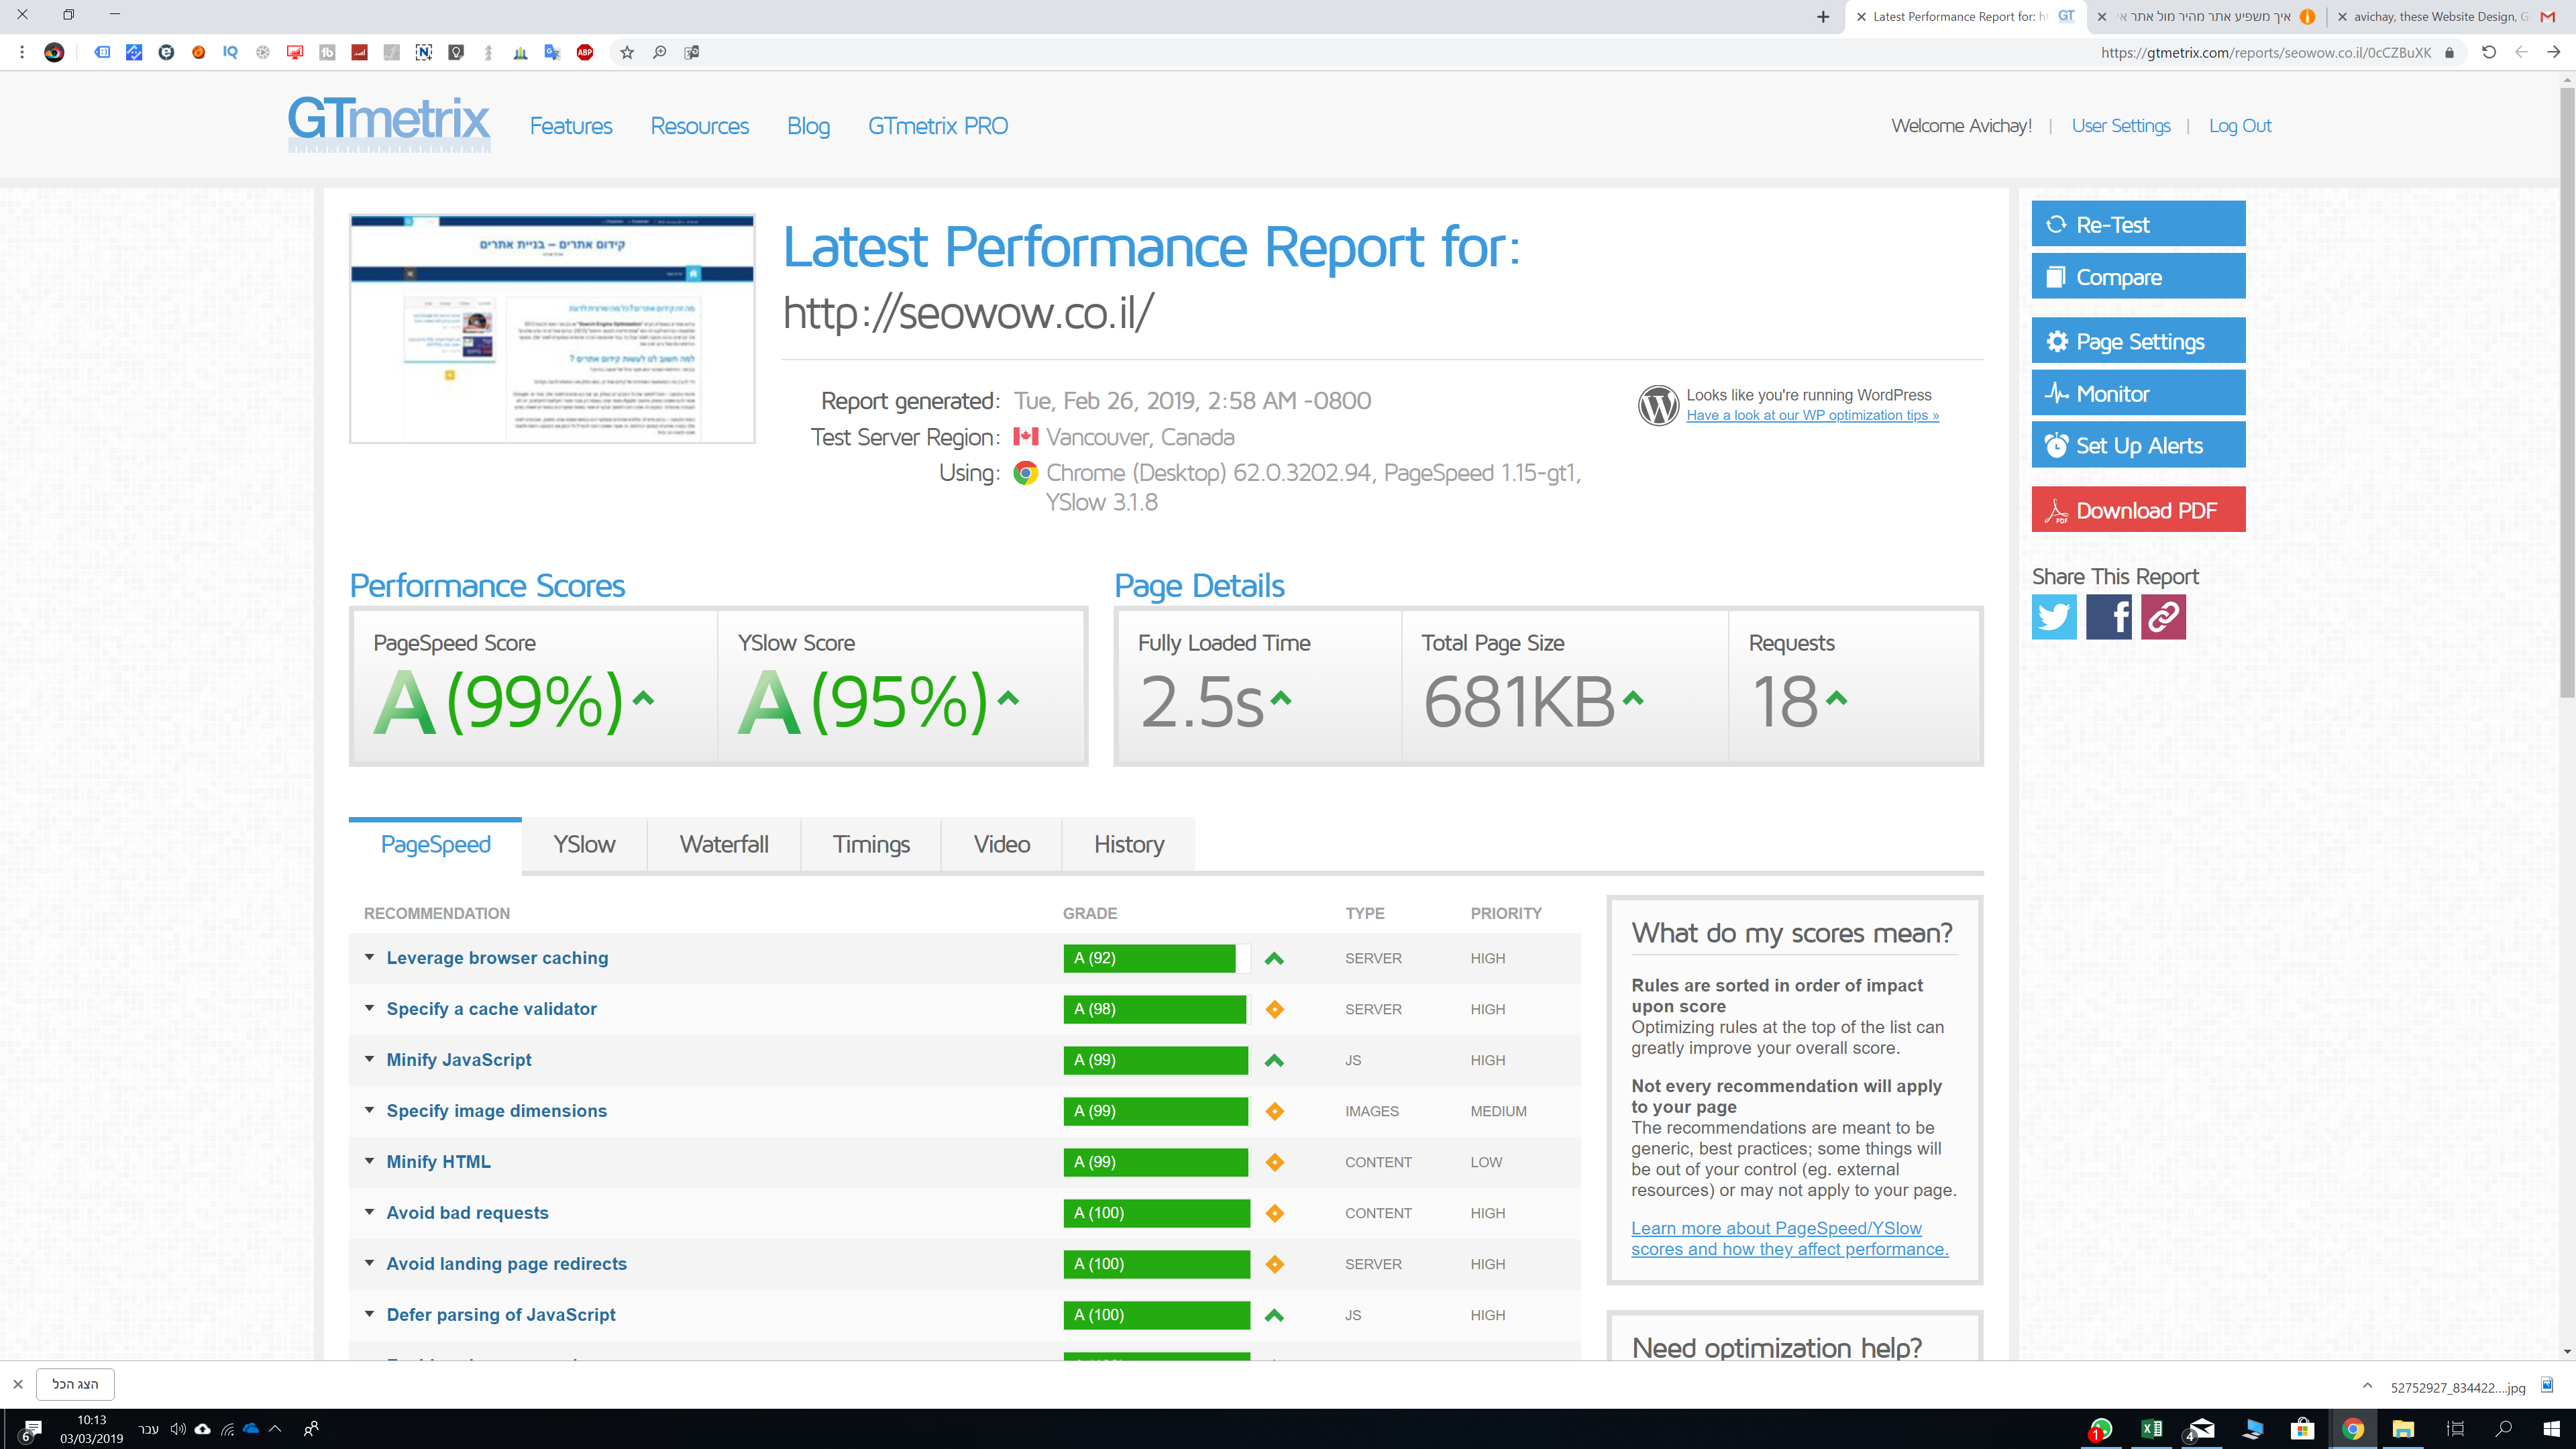Image resolution: width=2576 pixels, height=1449 pixels.
Task: Open the History tab
Action: tap(1129, 845)
